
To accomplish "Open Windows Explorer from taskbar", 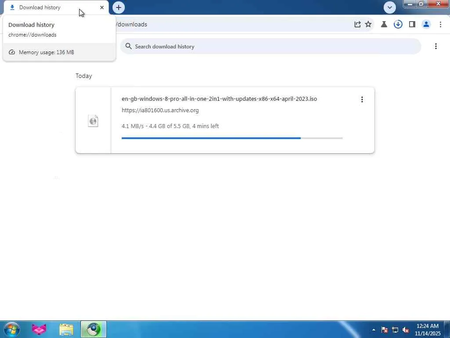I will (66, 329).
